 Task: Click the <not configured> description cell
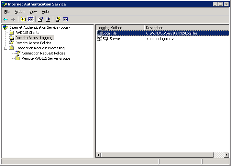[x=160, y=39]
